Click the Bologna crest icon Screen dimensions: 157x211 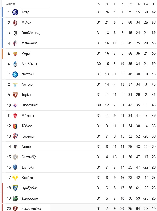(15, 43)
